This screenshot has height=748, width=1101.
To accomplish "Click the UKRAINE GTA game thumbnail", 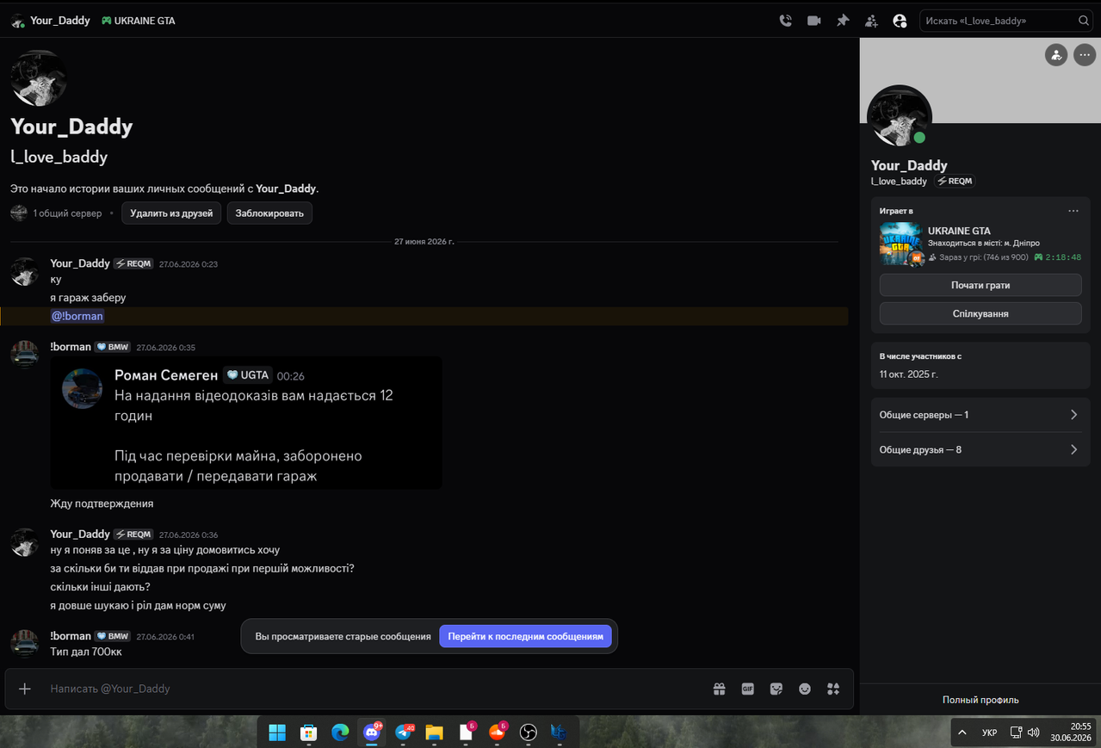I will [900, 244].
